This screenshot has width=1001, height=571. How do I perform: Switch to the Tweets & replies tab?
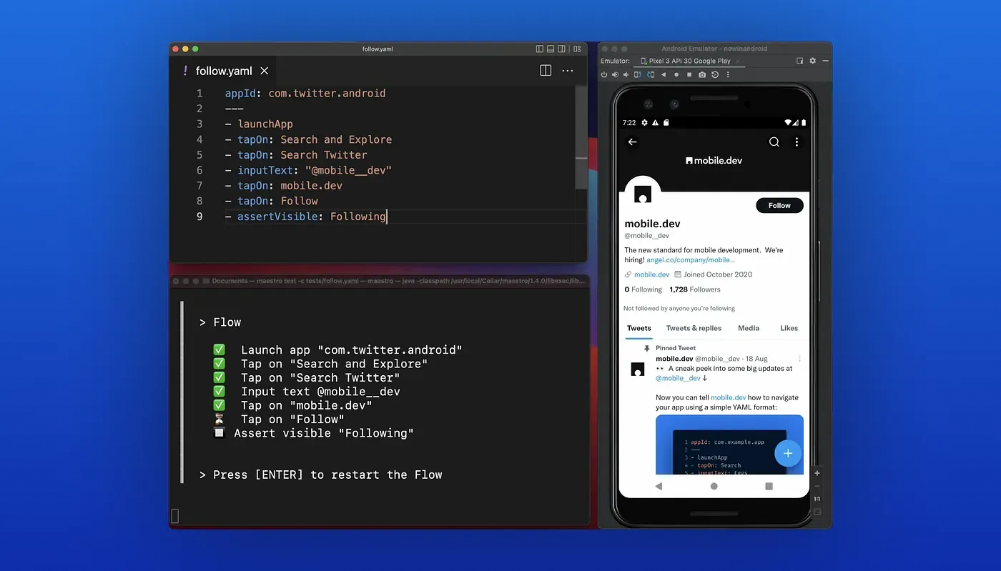(694, 328)
